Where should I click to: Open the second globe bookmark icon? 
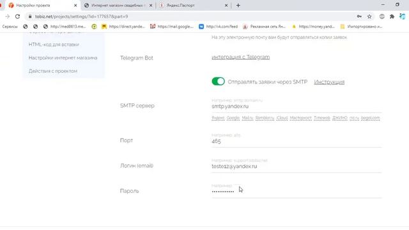coord(36,26)
